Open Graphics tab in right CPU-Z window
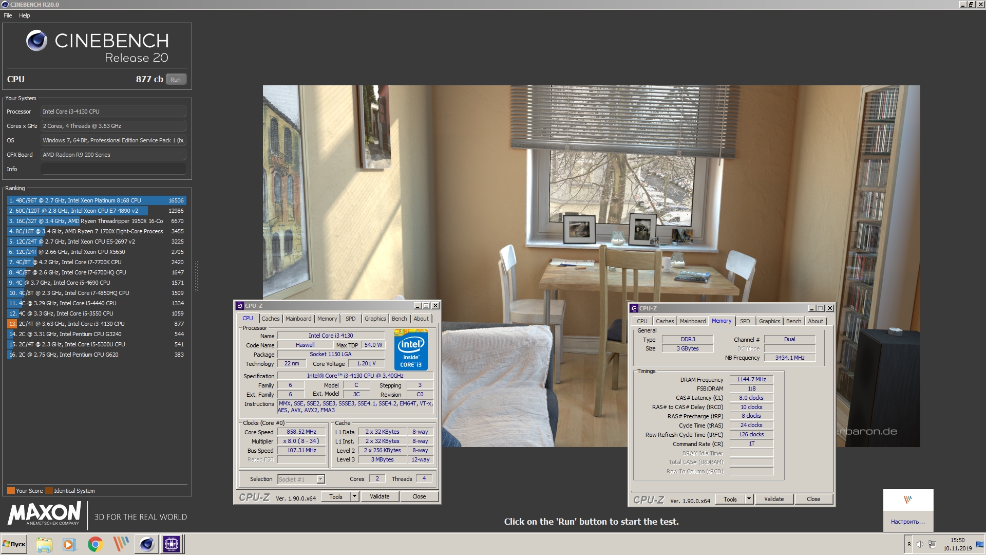The image size is (986, 555). point(770,321)
